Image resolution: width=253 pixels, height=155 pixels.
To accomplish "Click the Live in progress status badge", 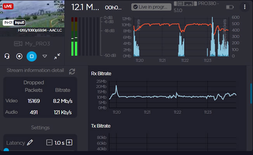I will click(x=151, y=7).
